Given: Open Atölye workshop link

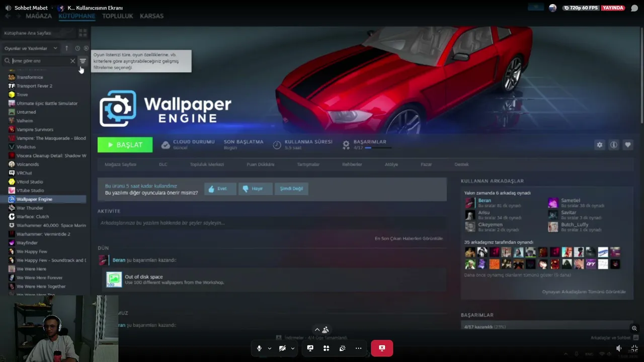Looking at the screenshot, I should pos(391,164).
